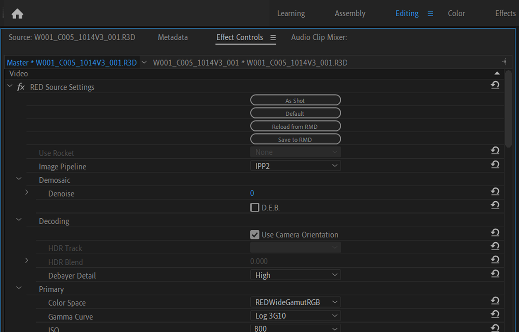
Task: Open the HDR Track dropdown
Action: tap(296, 248)
